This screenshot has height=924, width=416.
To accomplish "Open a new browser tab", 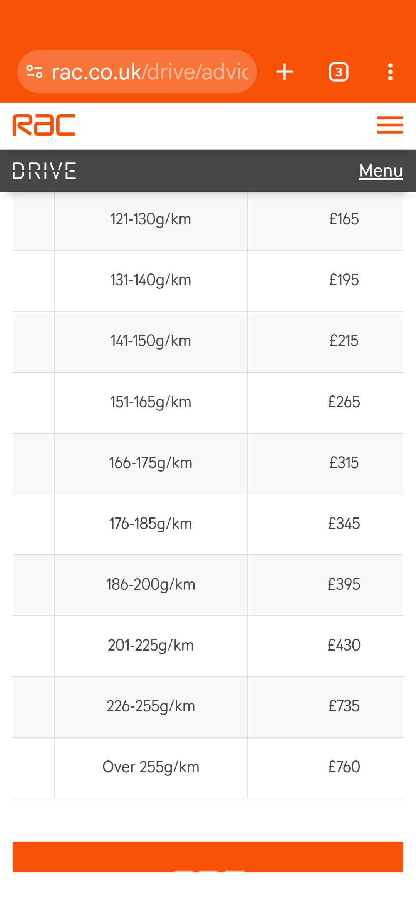I will [285, 72].
